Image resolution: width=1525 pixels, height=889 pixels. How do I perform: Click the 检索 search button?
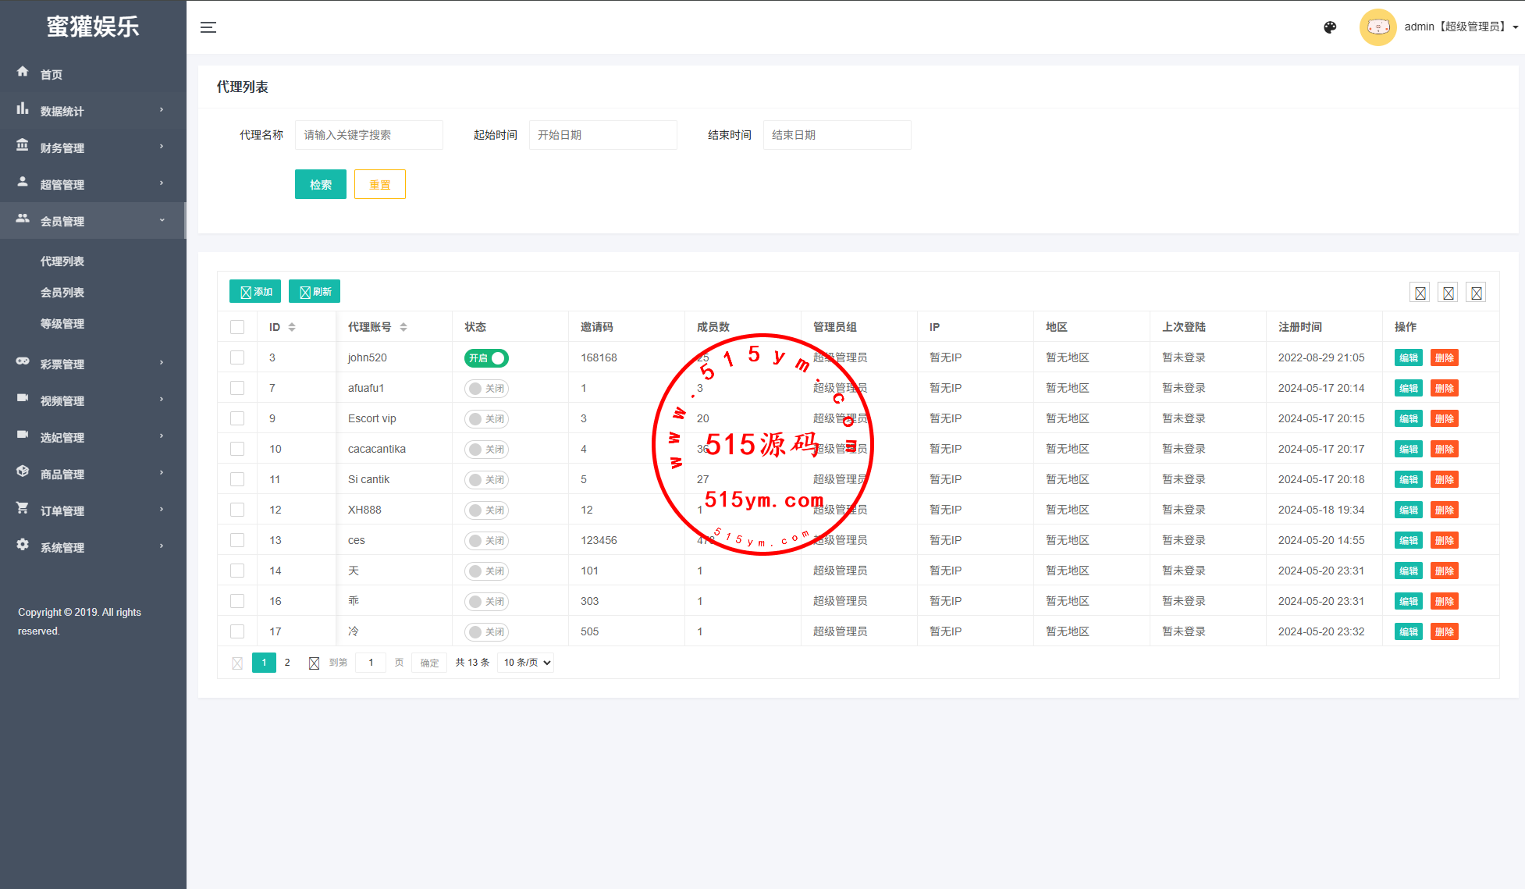click(320, 185)
